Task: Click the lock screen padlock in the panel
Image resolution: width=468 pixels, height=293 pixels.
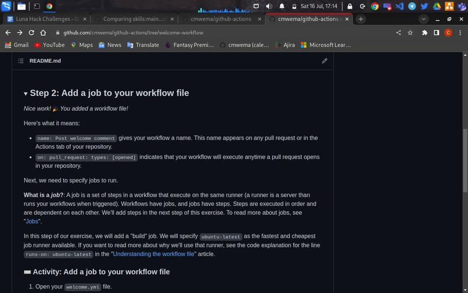Action: [350, 6]
